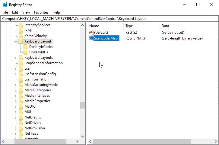
Task: Expand the NetDiagFx key
Action: point(15,118)
